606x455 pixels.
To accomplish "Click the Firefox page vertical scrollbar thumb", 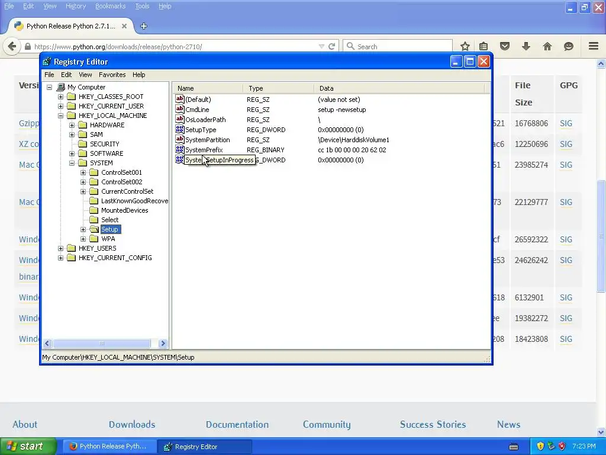I will (601, 236).
